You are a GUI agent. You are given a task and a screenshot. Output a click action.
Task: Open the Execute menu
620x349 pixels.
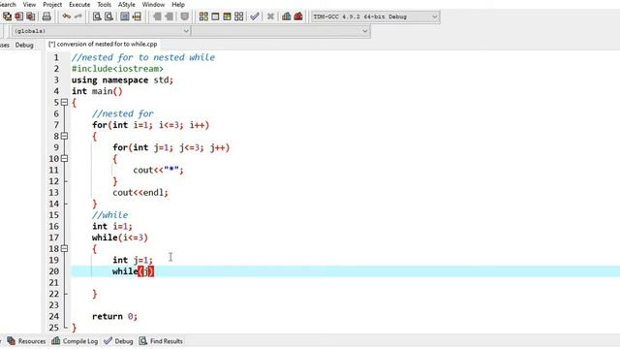tap(79, 4)
